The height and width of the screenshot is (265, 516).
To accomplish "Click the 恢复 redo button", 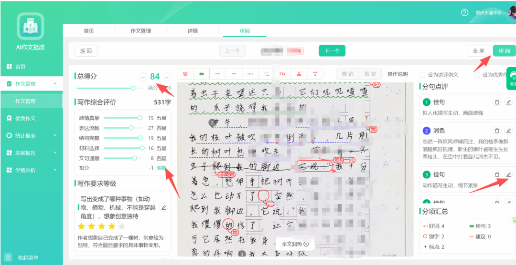I will click(370, 74).
